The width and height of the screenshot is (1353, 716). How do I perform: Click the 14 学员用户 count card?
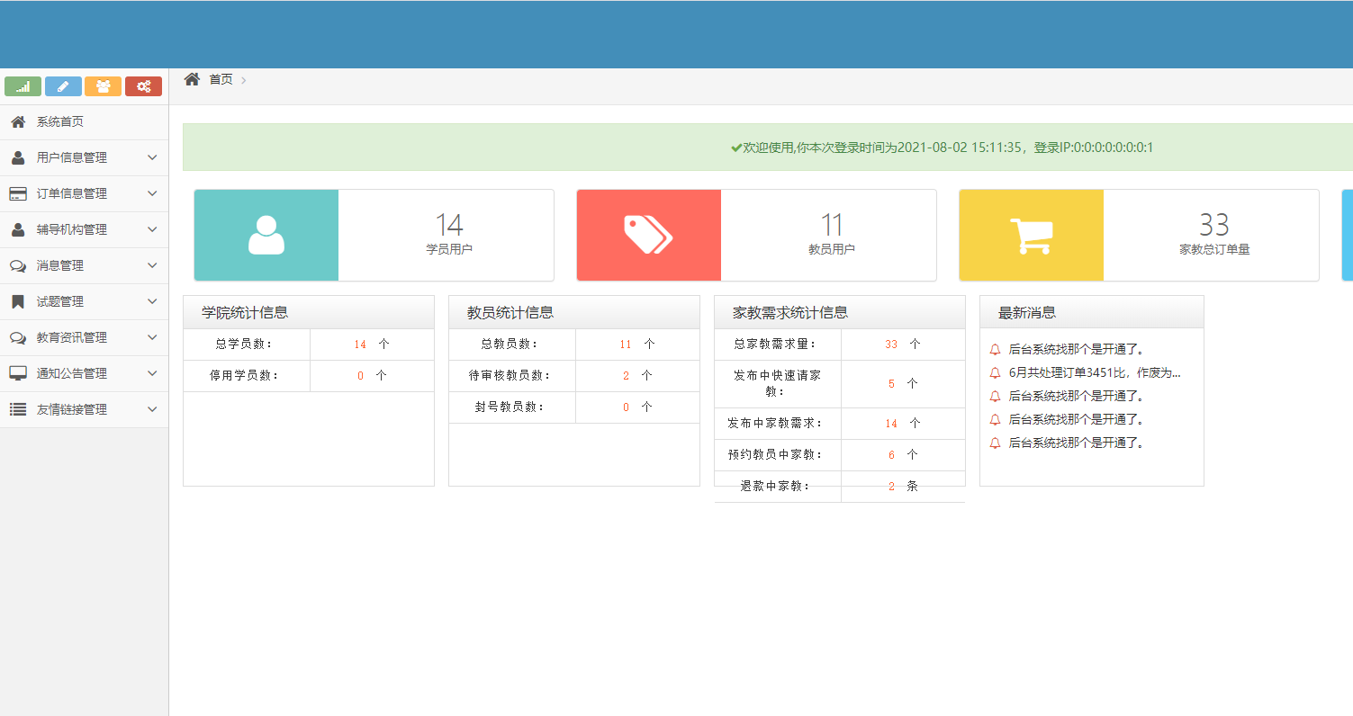[448, 234]
